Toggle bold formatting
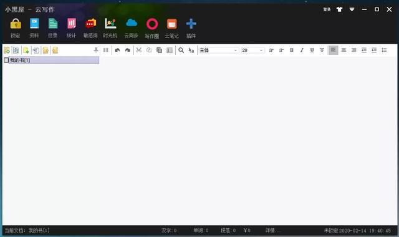This screenshot has height=237, width=399. click(292, 50)
